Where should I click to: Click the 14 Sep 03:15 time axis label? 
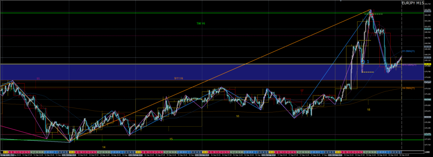click(x=82, y=155)
